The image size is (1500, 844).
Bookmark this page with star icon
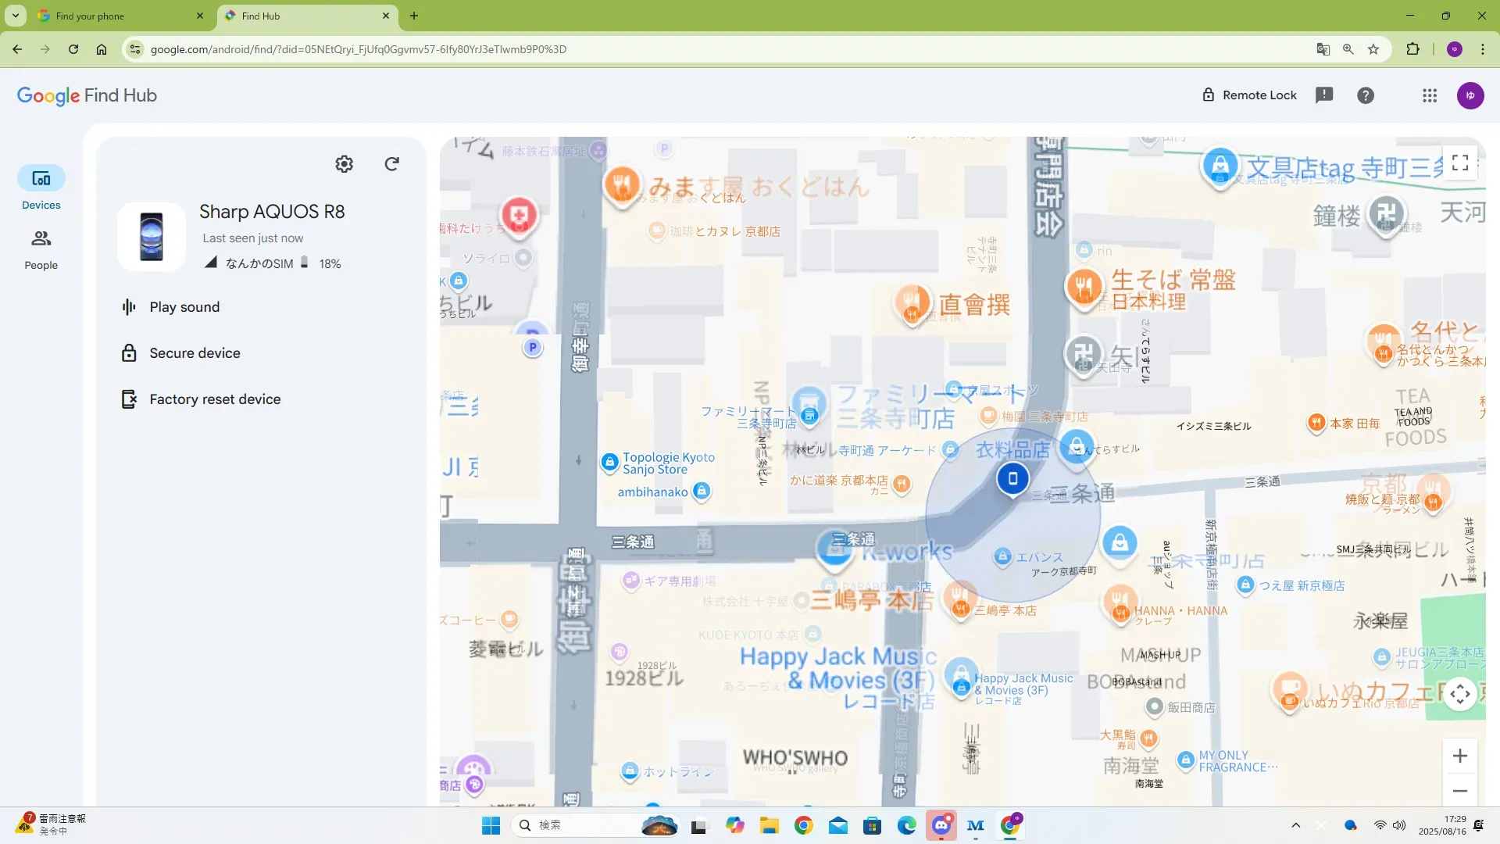pyautogui.click(x=1373, y=49)
